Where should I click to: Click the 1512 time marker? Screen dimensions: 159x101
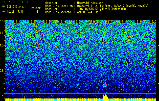point(32,22)
